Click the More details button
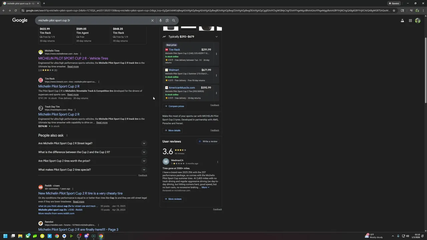The width and height of the screenshot is (427, 240). click(x=172, y=130)
